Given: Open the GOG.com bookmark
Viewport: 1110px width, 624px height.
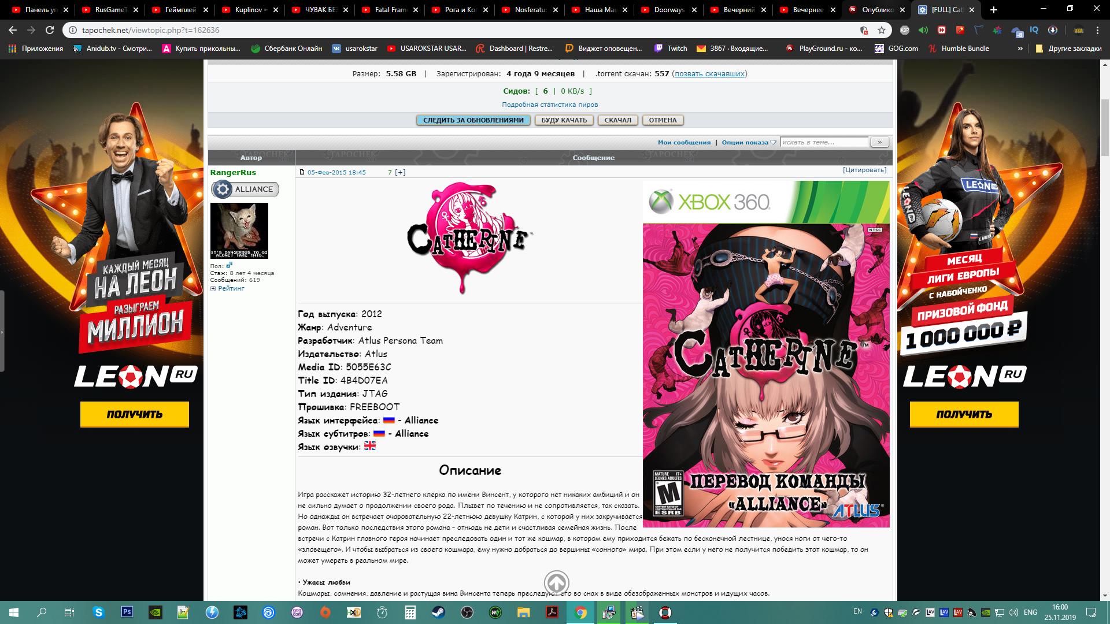Looking at the screenshot, I should pyautogui.click(x=896, y=49).
